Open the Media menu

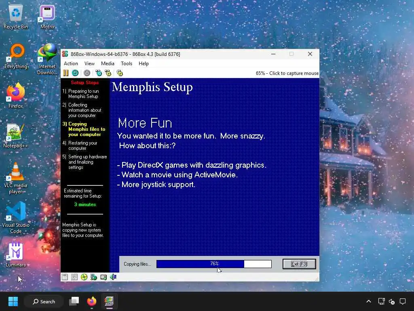(108, 64)
